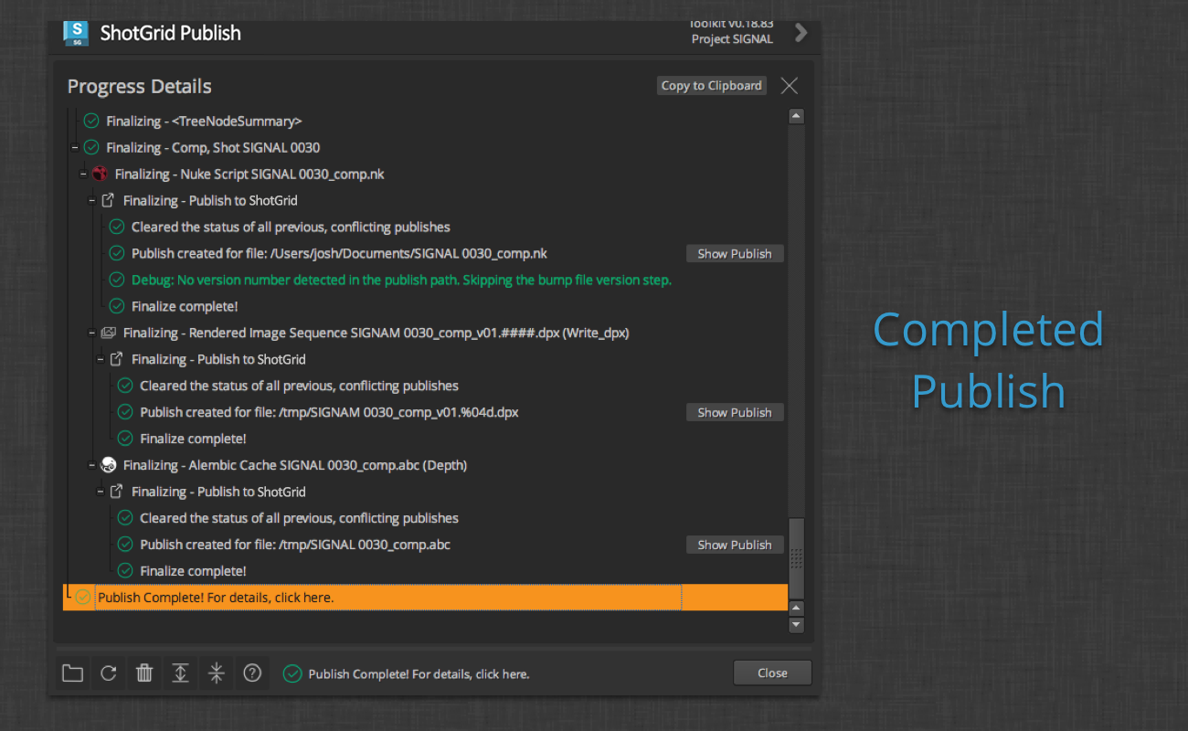This screenshot has height=731, width=1188.
Task: Select Publish created for file /tmp/SIGNAM 0030_comp_v01.%04d.dpx
Action: pyautogui.click(x=329, y=412)
